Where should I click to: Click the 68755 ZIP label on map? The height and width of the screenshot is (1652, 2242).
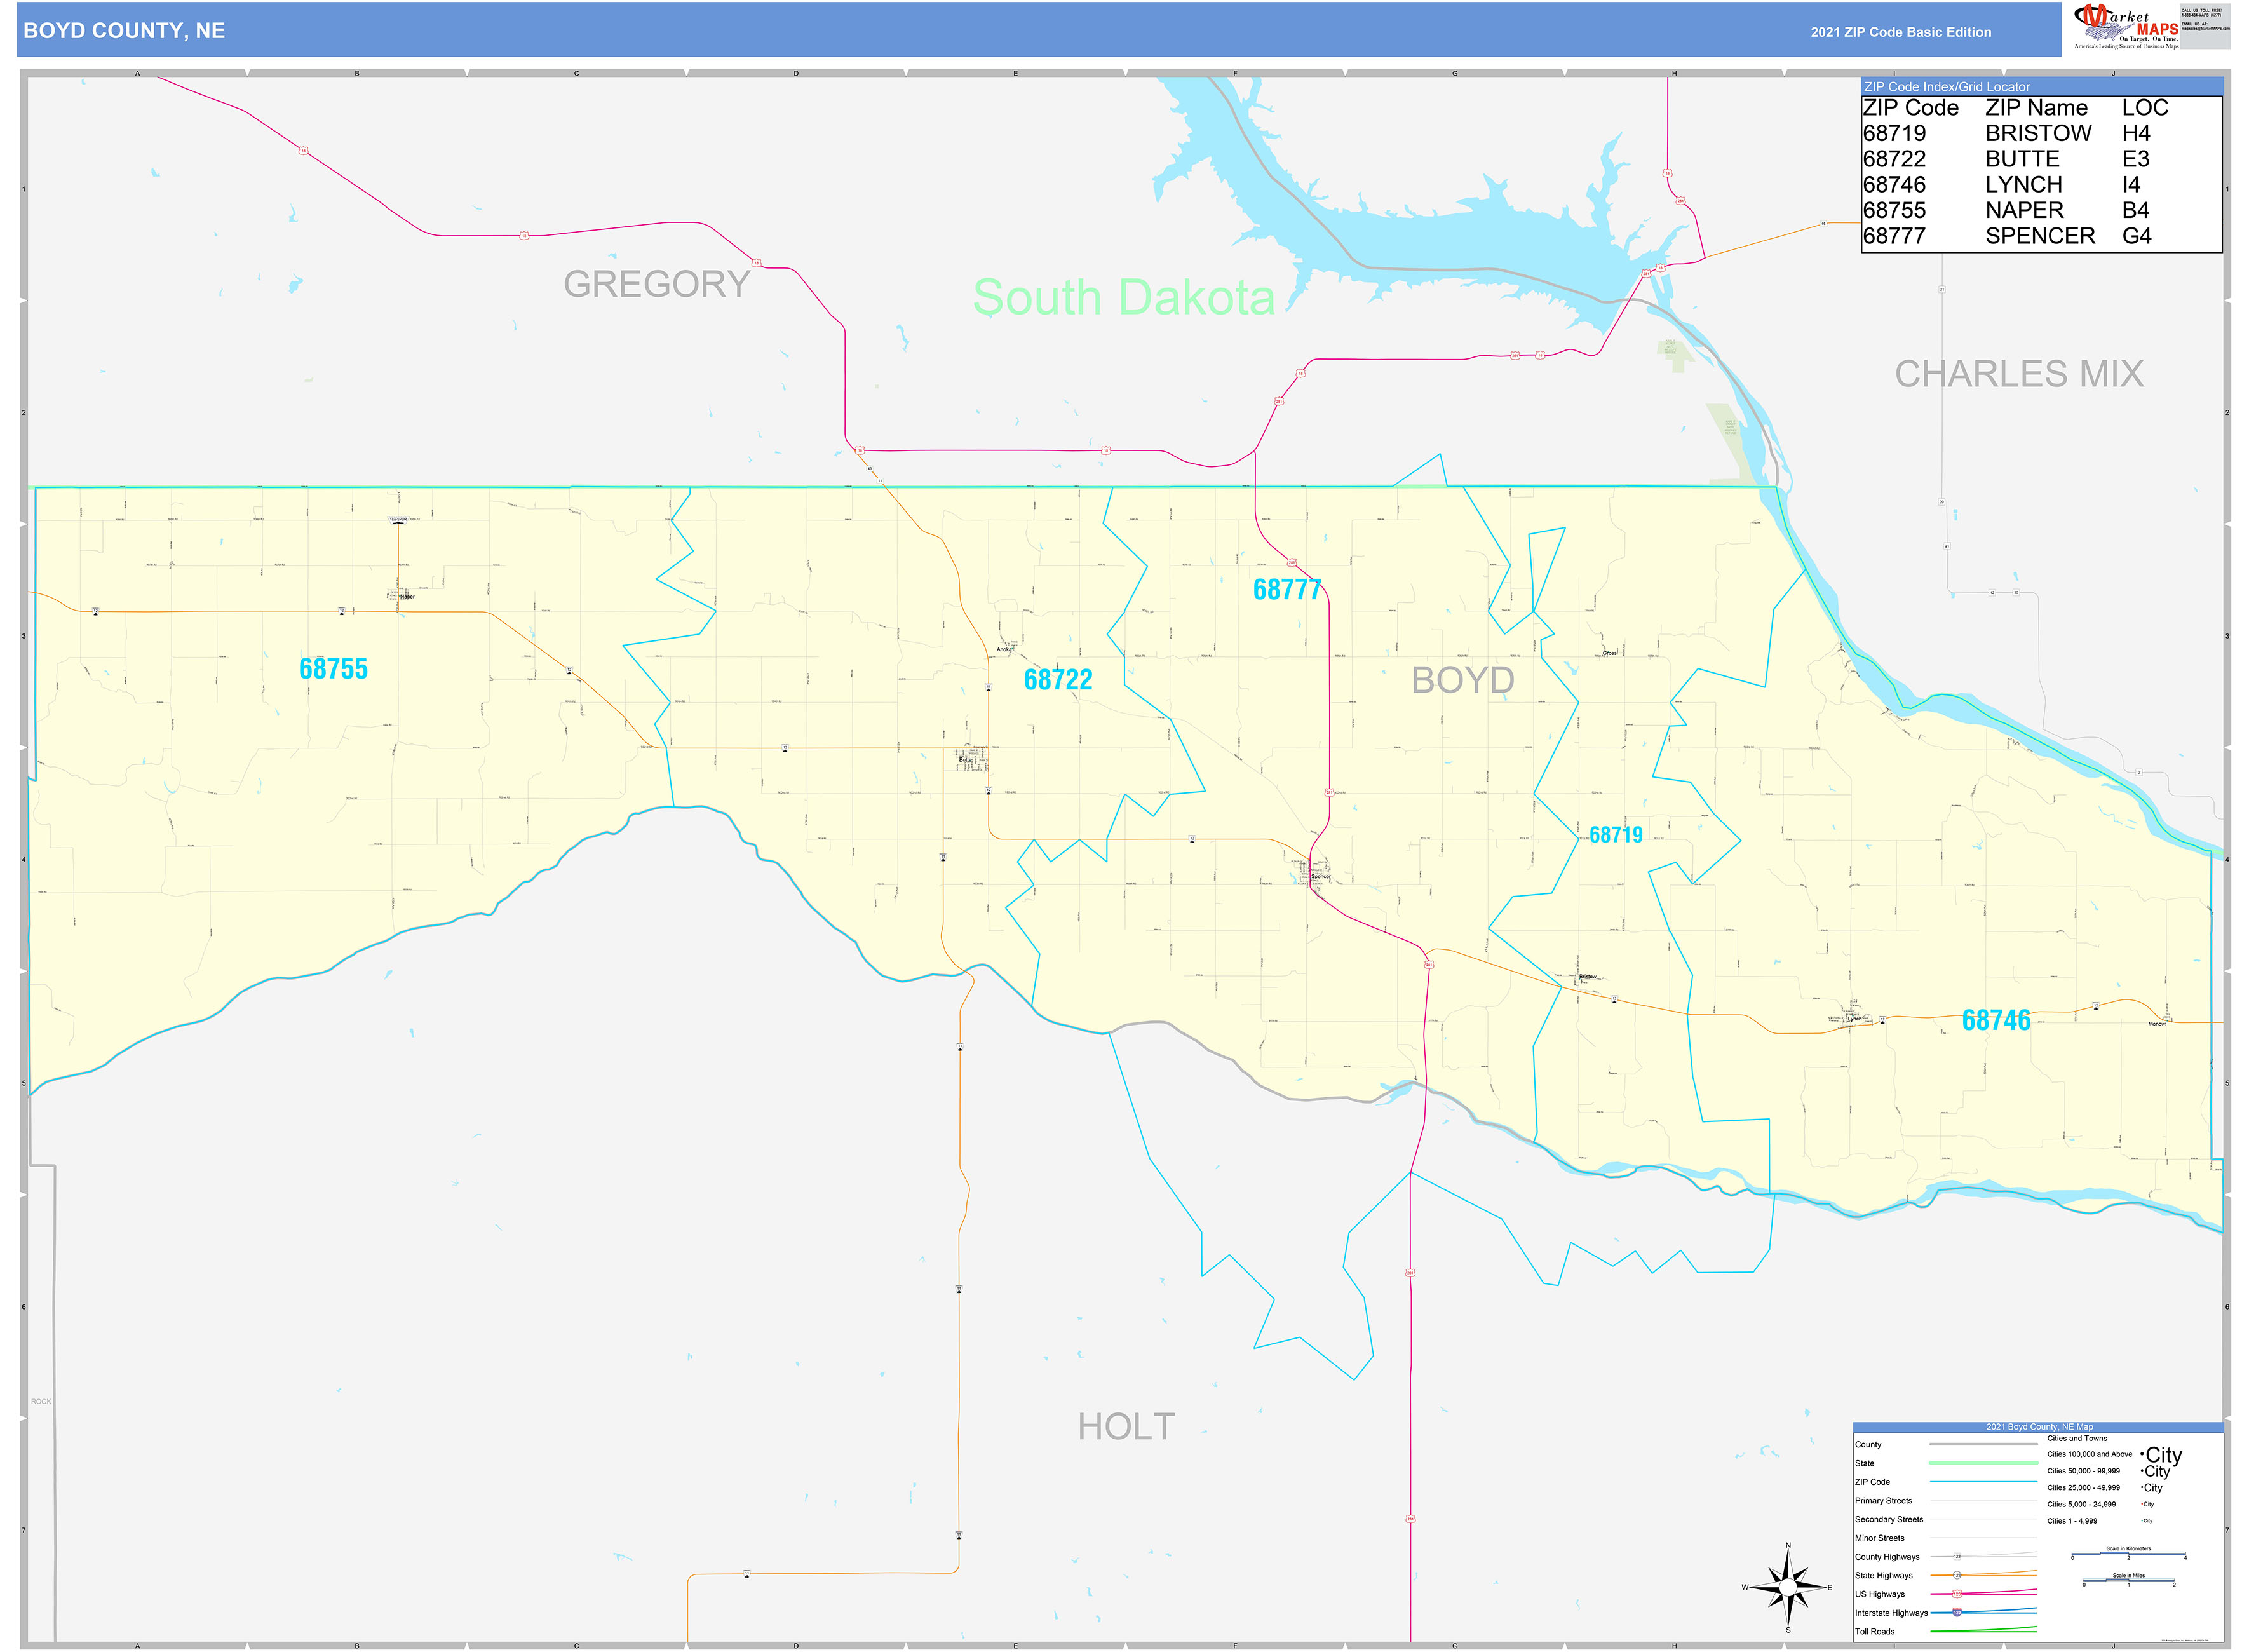(x=333, y=668)
